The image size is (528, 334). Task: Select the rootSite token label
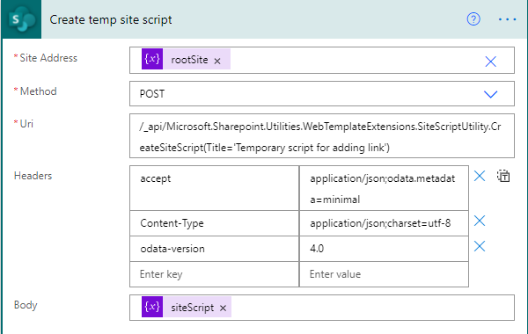pos(189,60)
